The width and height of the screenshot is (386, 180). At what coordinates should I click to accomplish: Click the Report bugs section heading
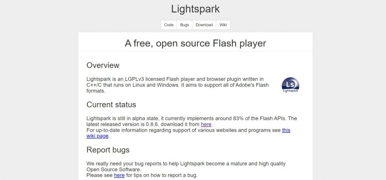[x=108, y=150]
